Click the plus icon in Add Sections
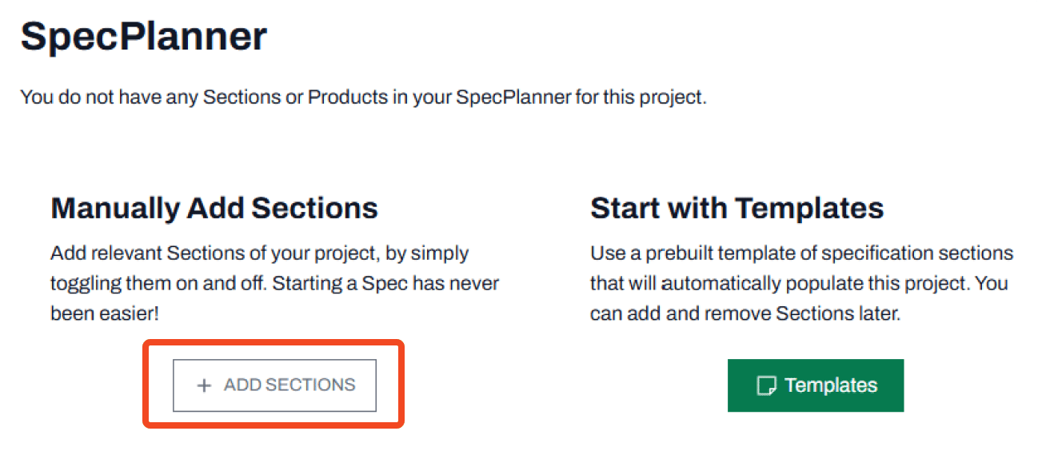The height and width of the screenshot is (459, 1038). click(x=204, y=385)
